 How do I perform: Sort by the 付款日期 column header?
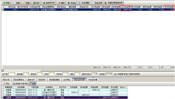[x=35, y=87]
